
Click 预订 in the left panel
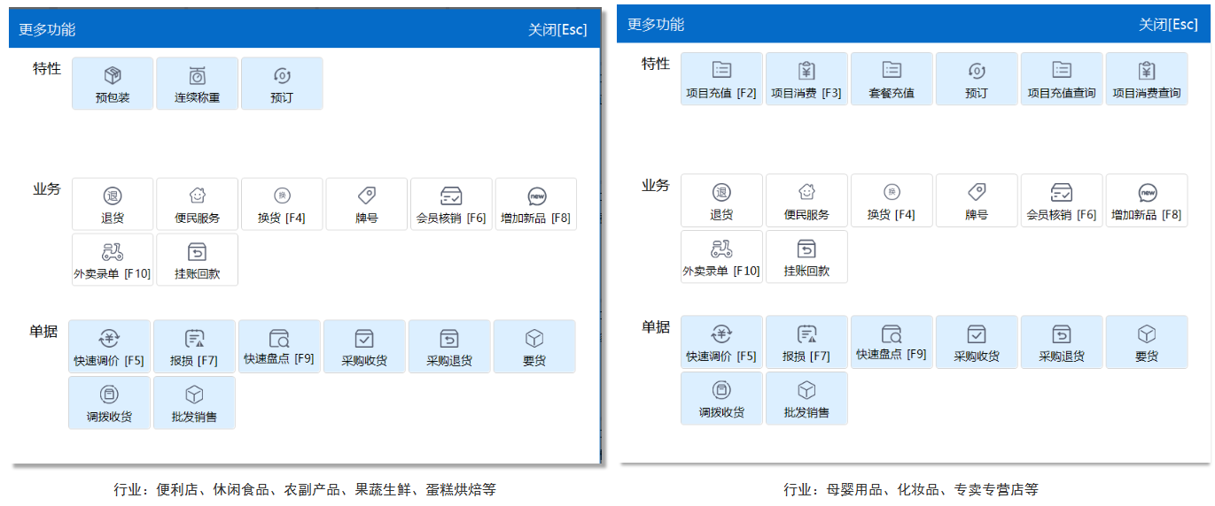coord(282,84)
